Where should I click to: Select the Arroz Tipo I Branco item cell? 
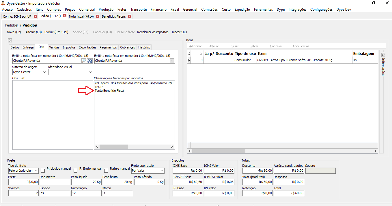(x=304, y=60)
